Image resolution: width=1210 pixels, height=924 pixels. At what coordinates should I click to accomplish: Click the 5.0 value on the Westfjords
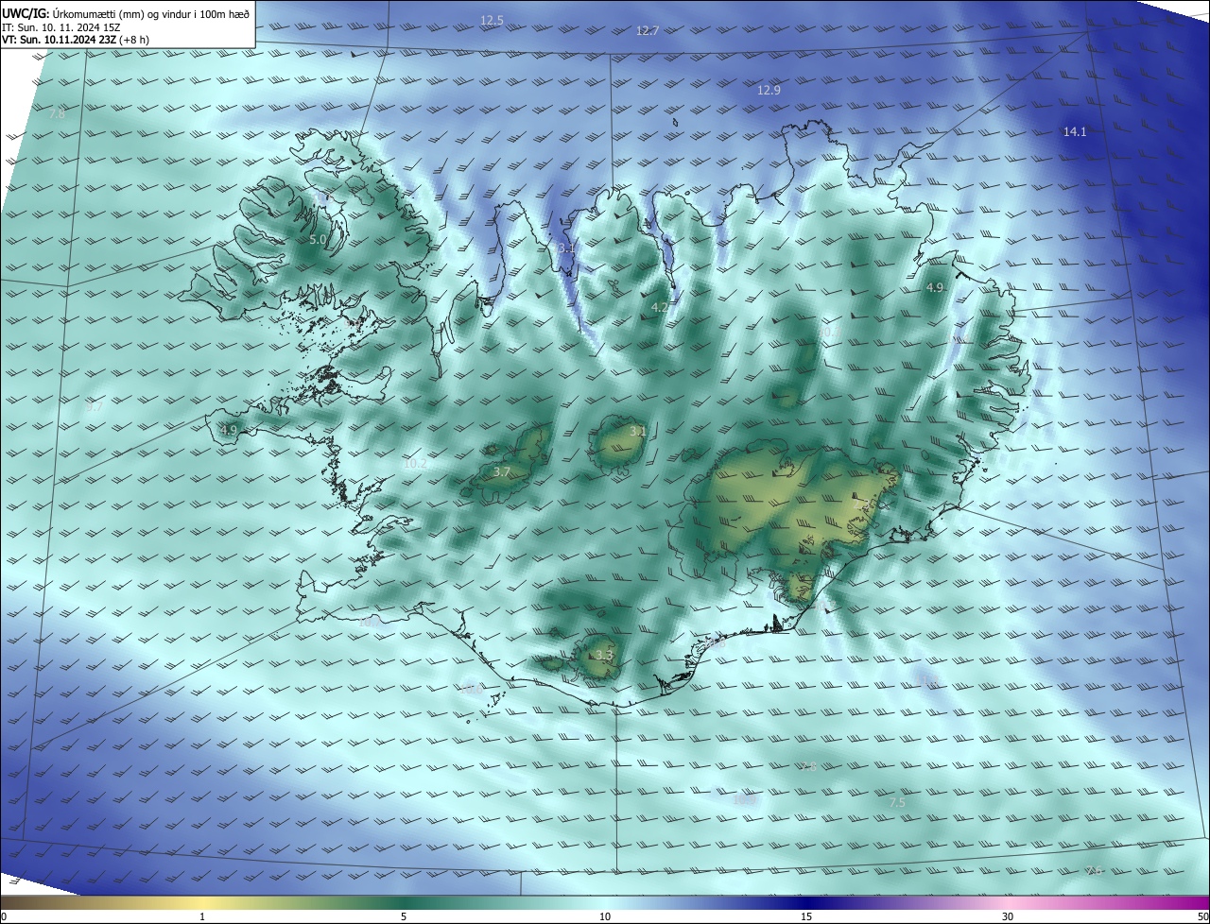click(318, 241)
